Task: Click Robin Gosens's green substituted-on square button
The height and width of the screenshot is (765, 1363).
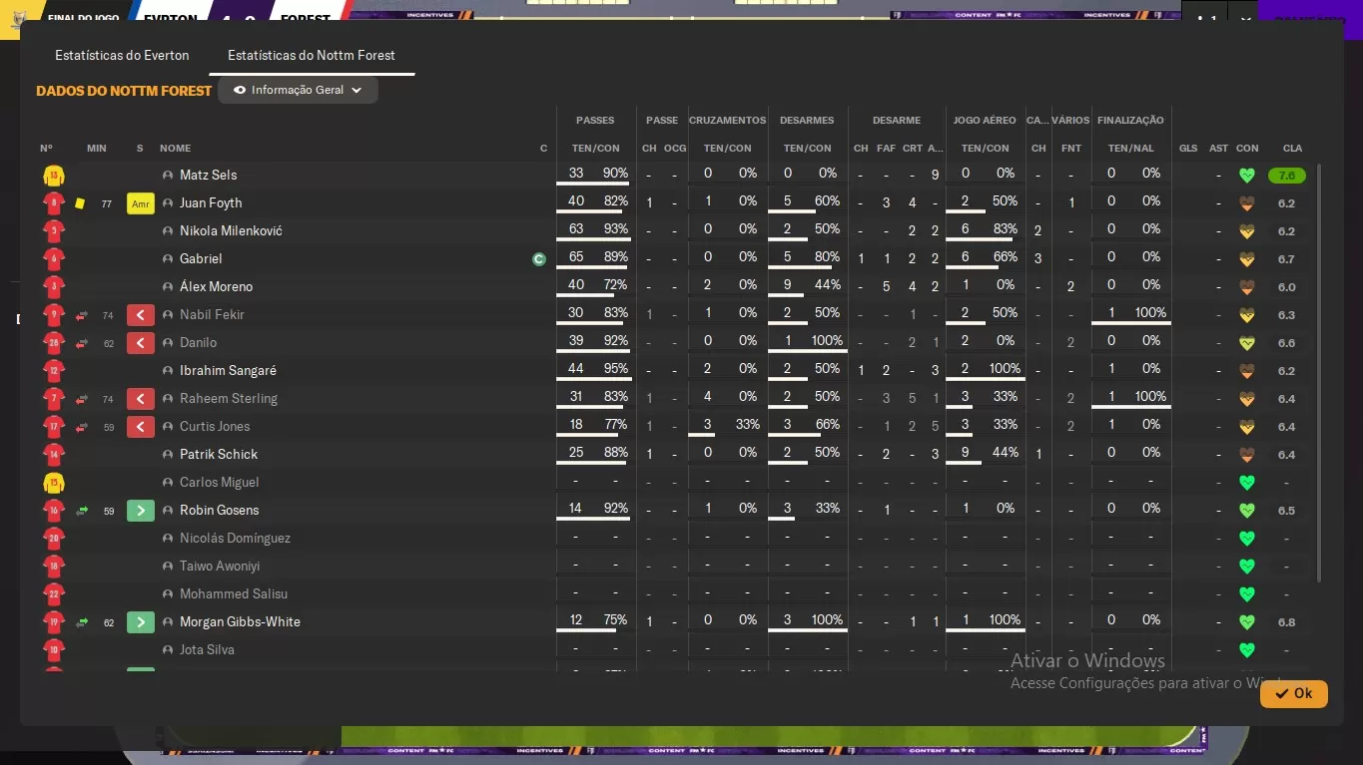Action: pyautogui.click(x=140, y=511)
